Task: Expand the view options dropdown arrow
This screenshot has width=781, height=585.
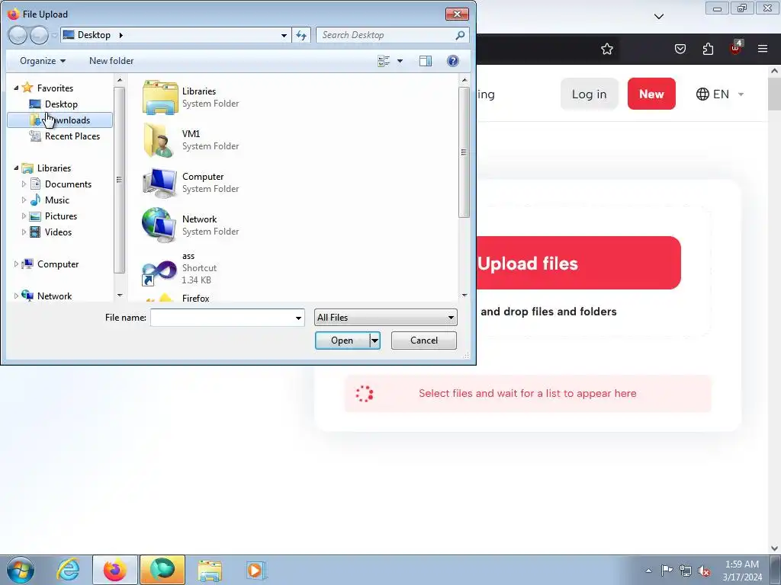Action: tap(400, 61)
